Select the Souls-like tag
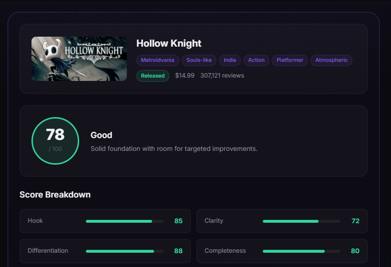The image size is (391, 267). [199, 60]
